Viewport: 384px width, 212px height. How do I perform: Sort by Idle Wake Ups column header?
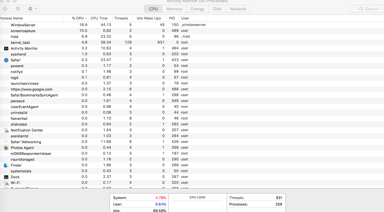pos(149,18)
